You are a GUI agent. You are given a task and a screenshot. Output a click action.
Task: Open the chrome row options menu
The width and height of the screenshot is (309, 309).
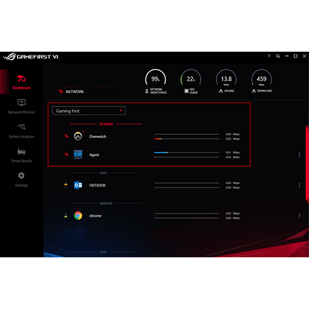pyautogui.click(x=299, y=216)
